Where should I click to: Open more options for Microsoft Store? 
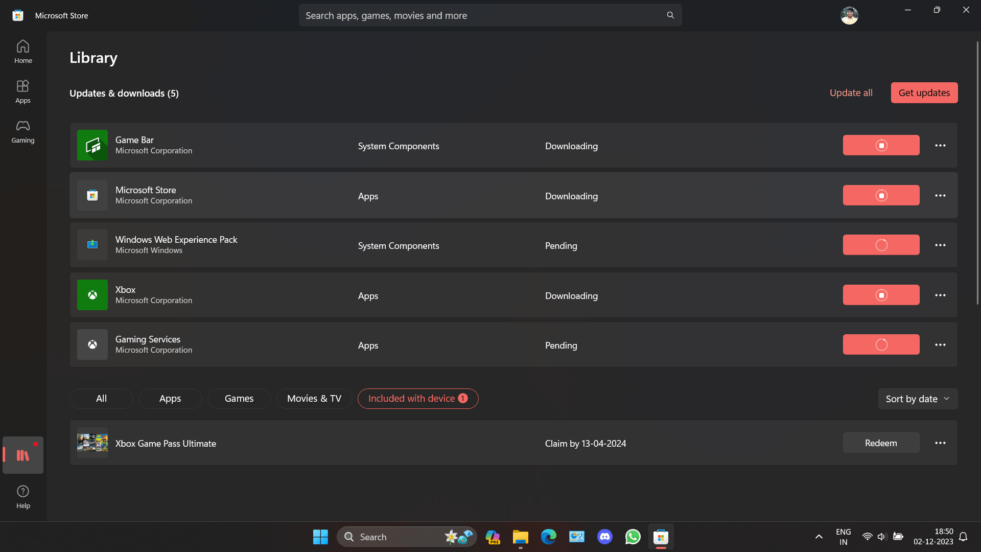pyautogui.click(x=940, y=196)
